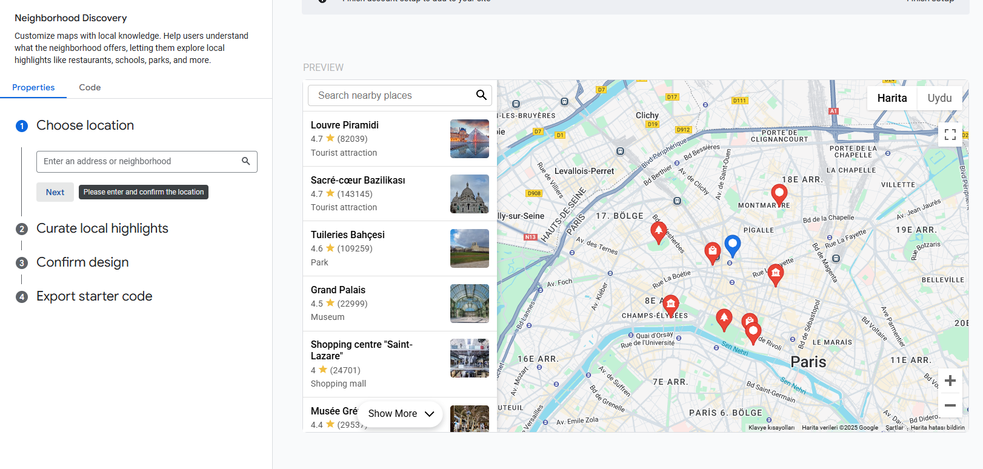Screen dimensions: 983x469
Task: Click the LE MARAIS label on the map
Action: pos(832,342)
